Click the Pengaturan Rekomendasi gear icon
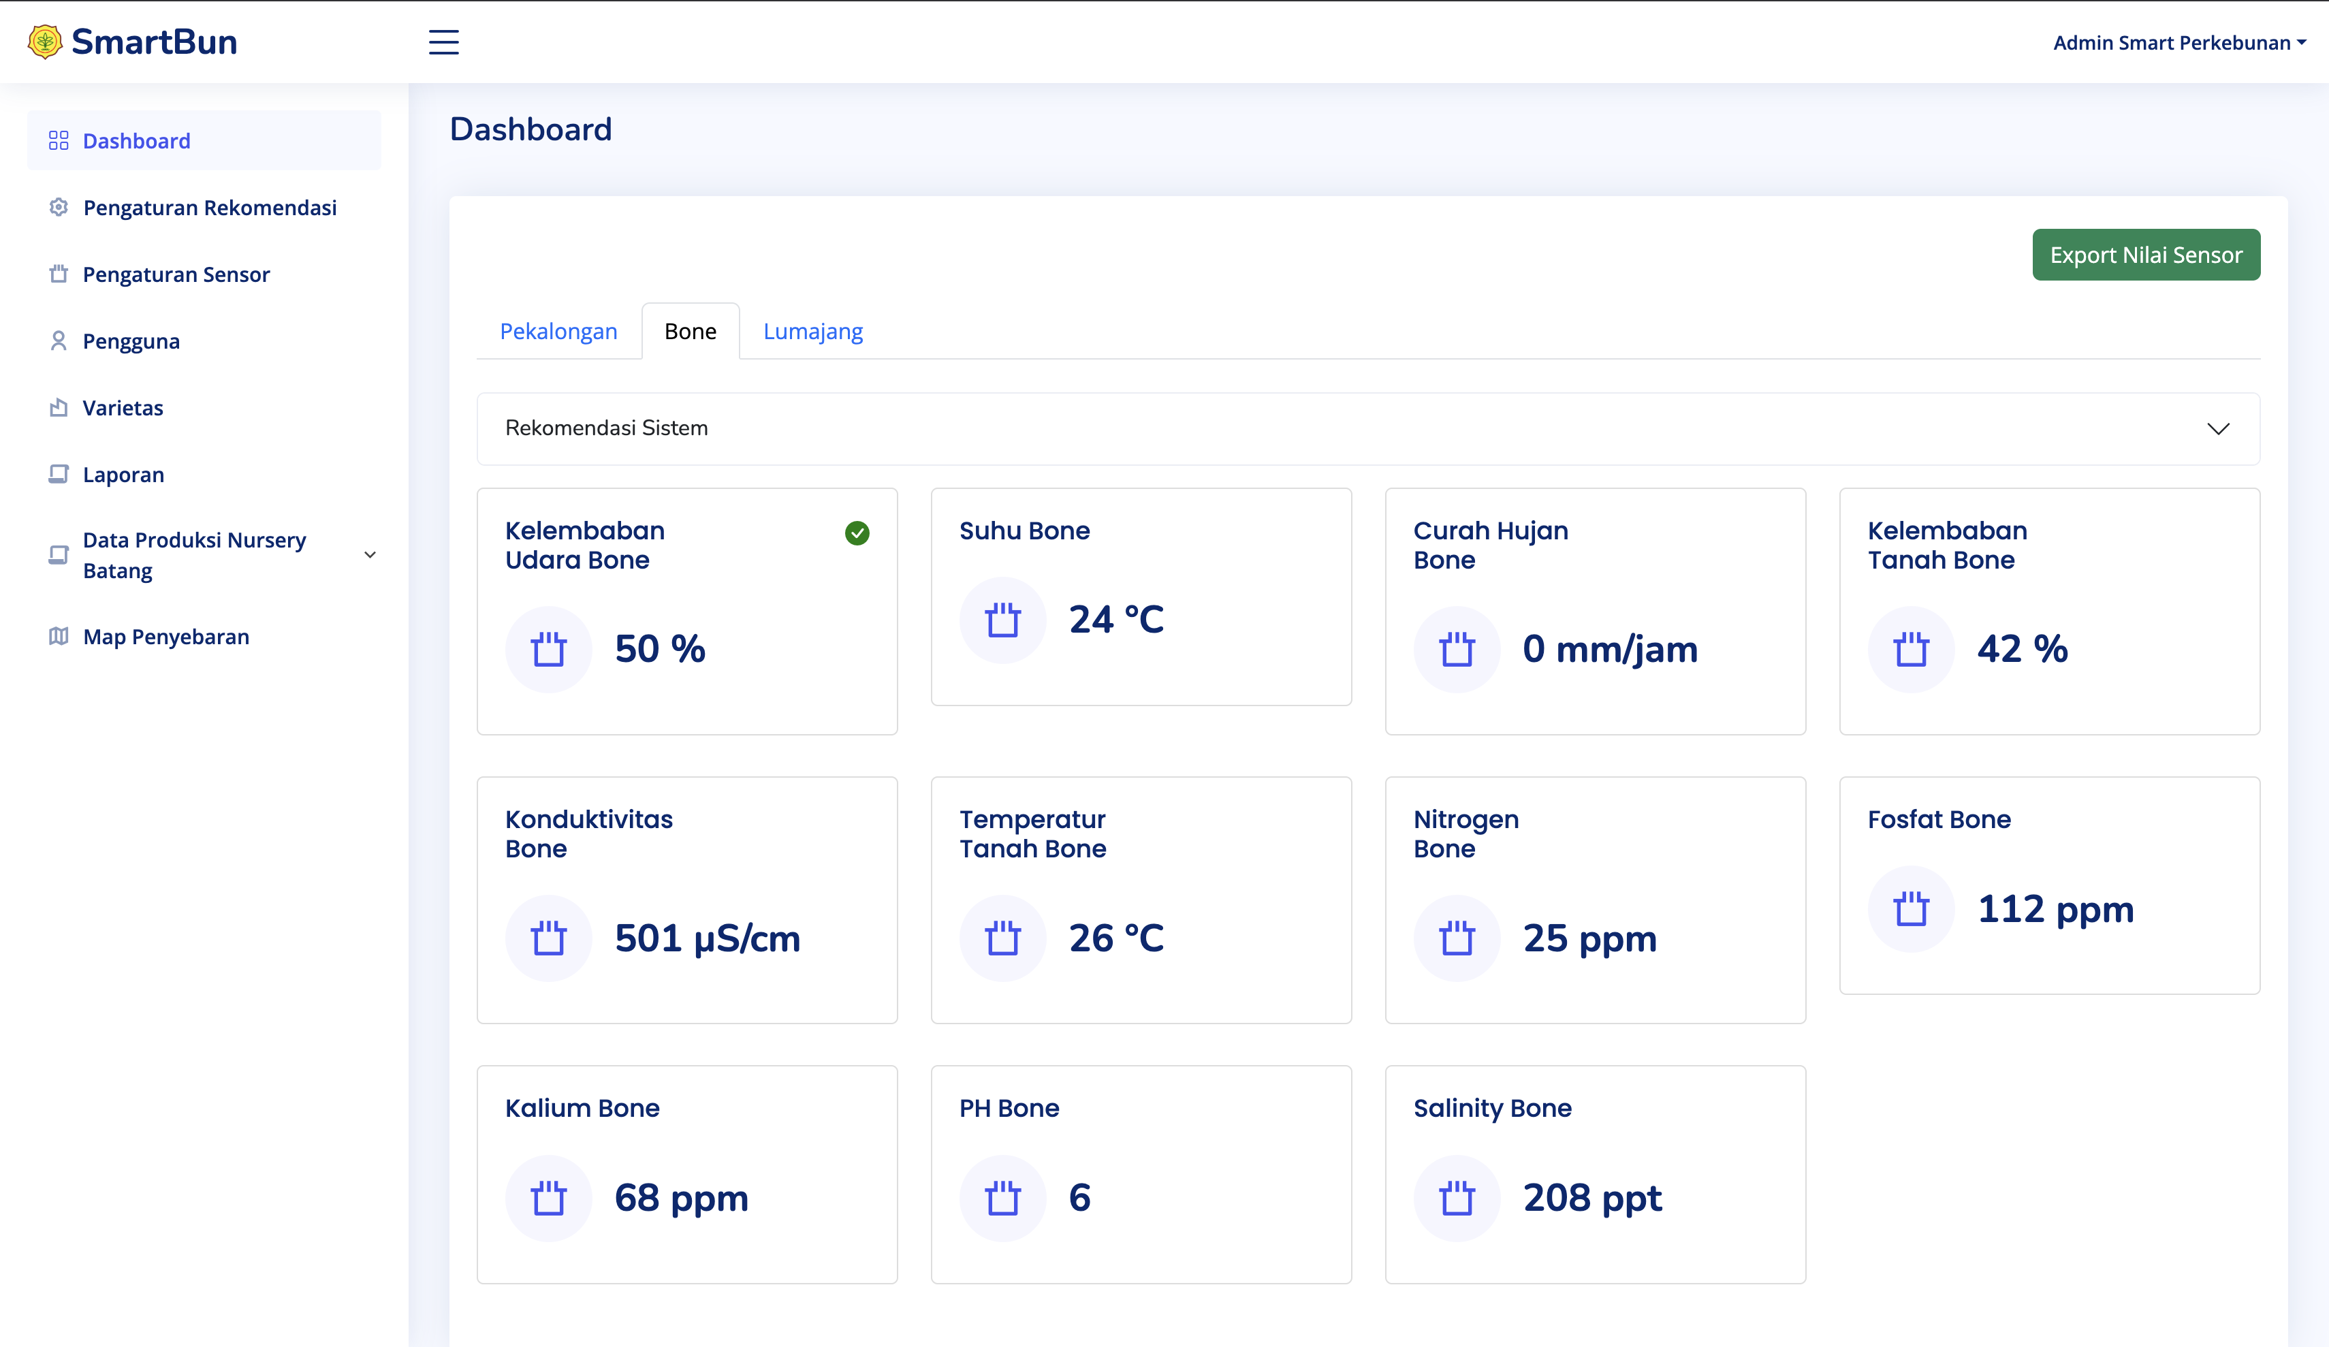Image resolution: width=2329 pixels, height=1347 pixels. tap(59, 207)
